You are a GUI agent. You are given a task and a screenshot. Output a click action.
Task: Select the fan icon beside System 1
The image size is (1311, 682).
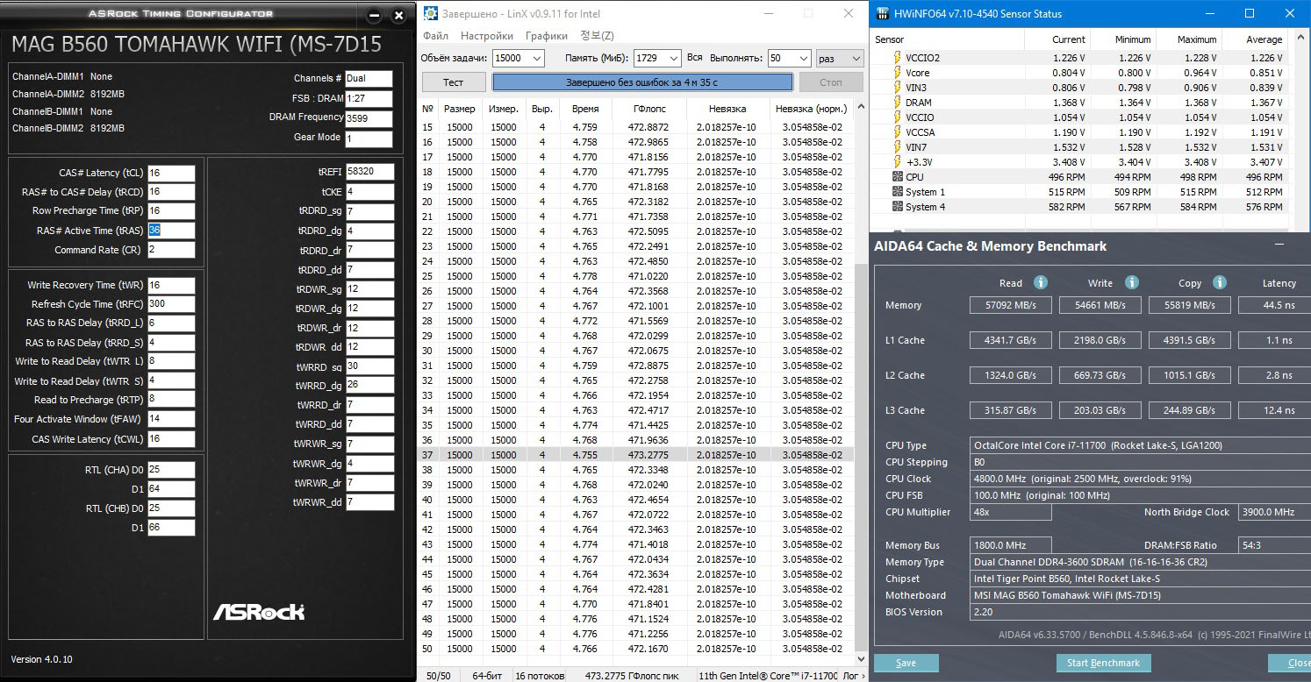click(x=897, y=192)
